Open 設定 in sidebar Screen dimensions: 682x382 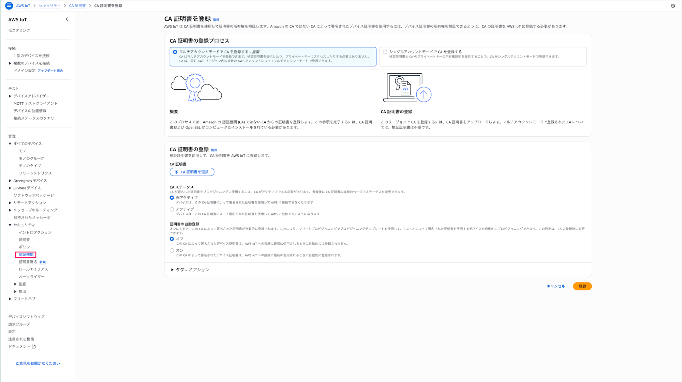coord(12,332)
